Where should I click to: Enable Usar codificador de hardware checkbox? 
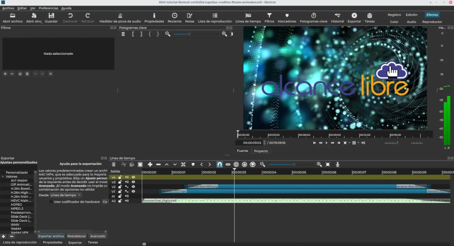[x=51, y=202]
